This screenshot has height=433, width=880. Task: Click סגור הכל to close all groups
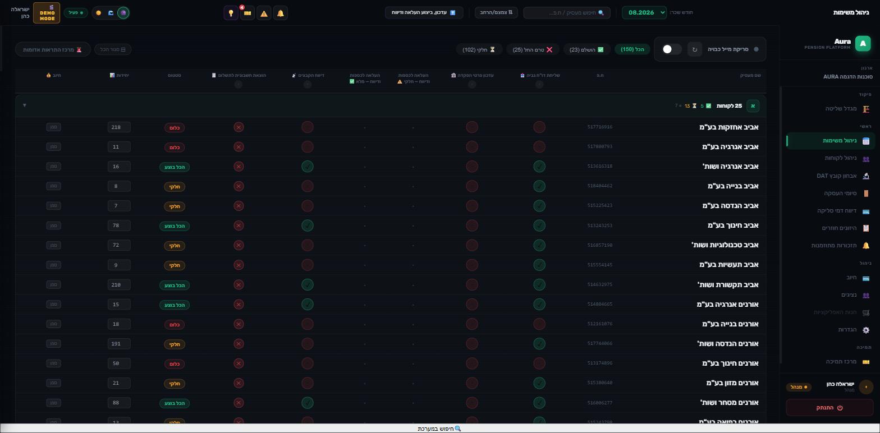tap(113, 49)
